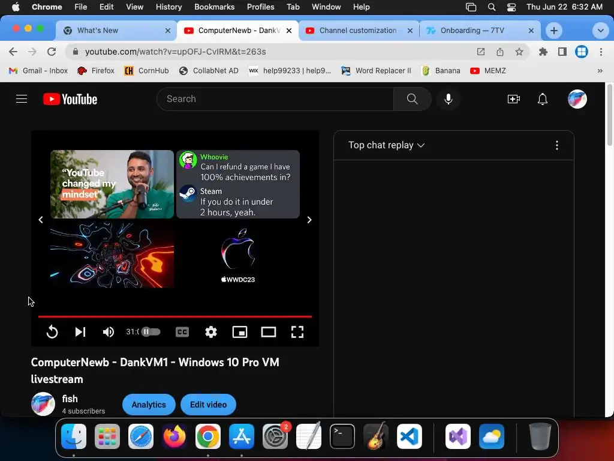Show hidden bookmarks overflow chevron

point(600,71)
